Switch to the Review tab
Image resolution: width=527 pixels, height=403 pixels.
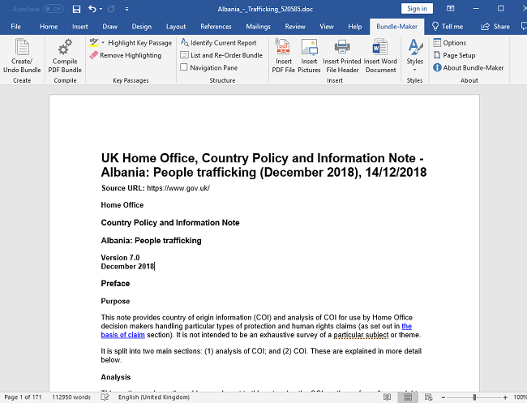coord(295,27)
